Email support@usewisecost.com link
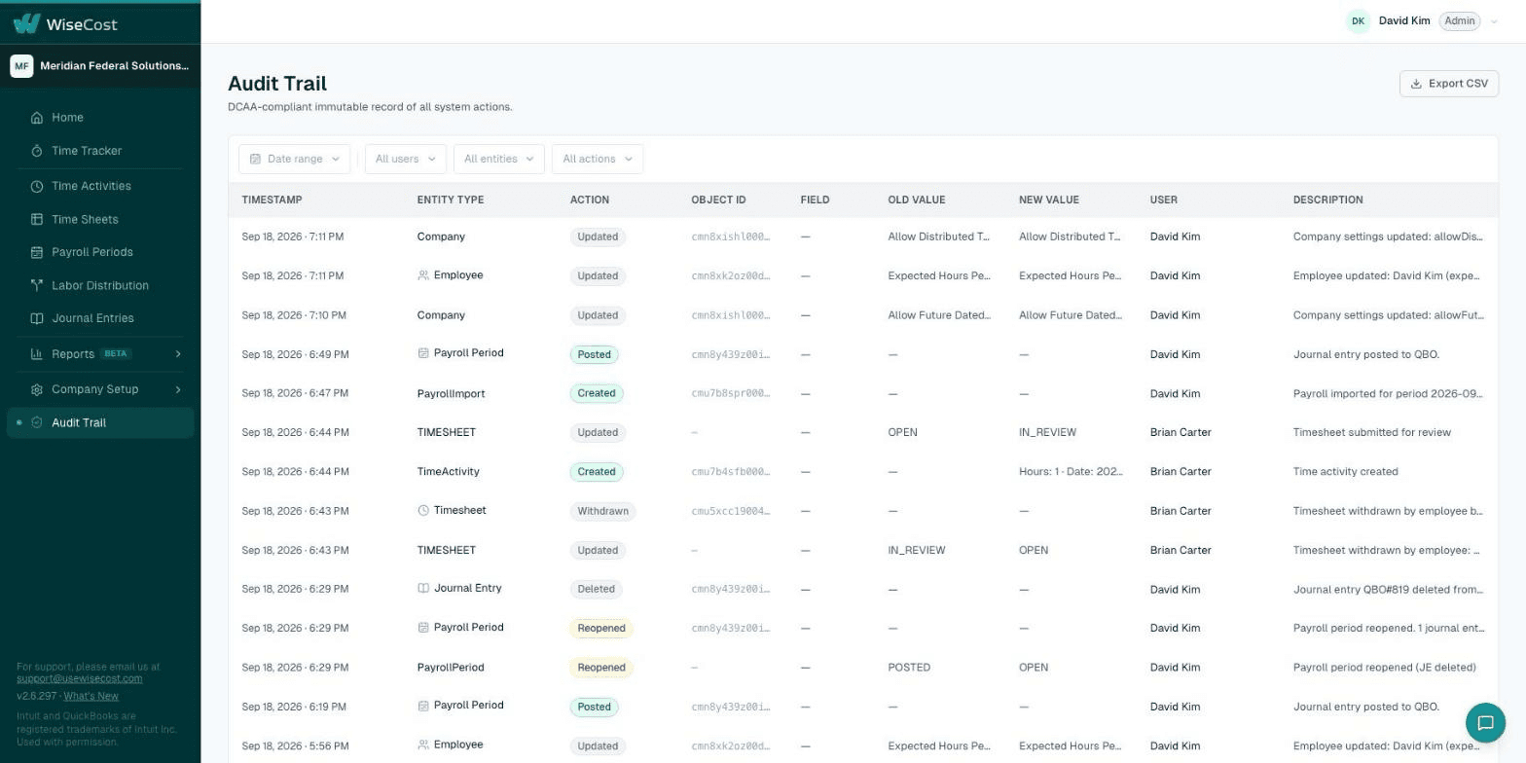Screen dimensions: 1526x763 (x=79, y=678)
